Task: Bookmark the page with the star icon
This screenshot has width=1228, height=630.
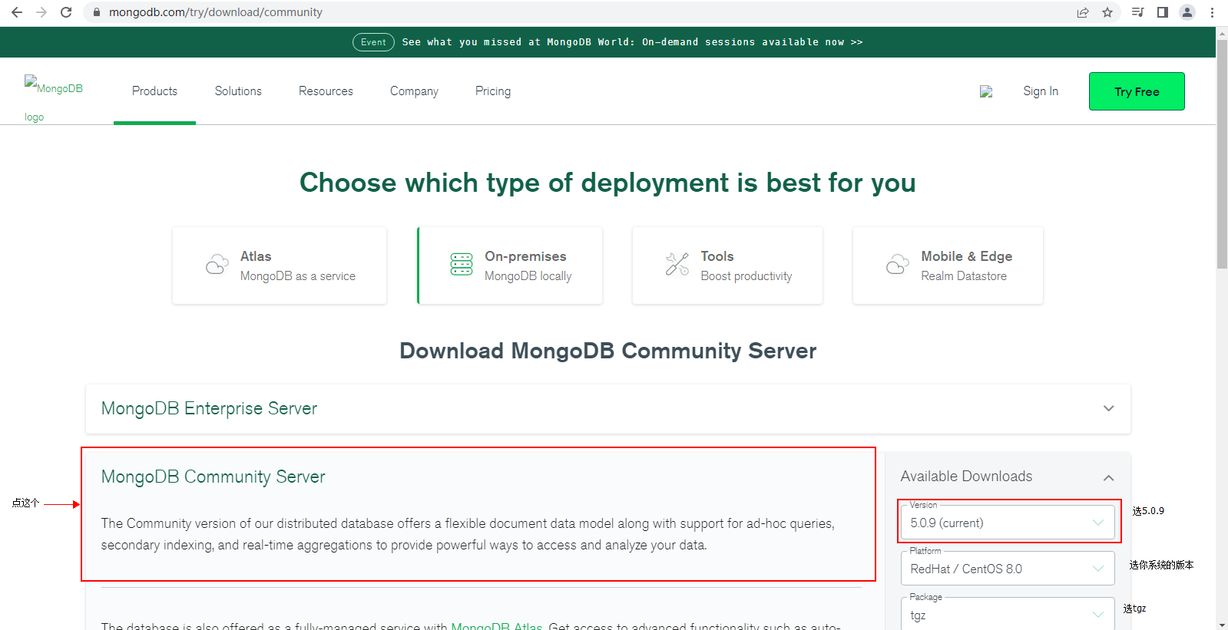Action: [1107, 12]
